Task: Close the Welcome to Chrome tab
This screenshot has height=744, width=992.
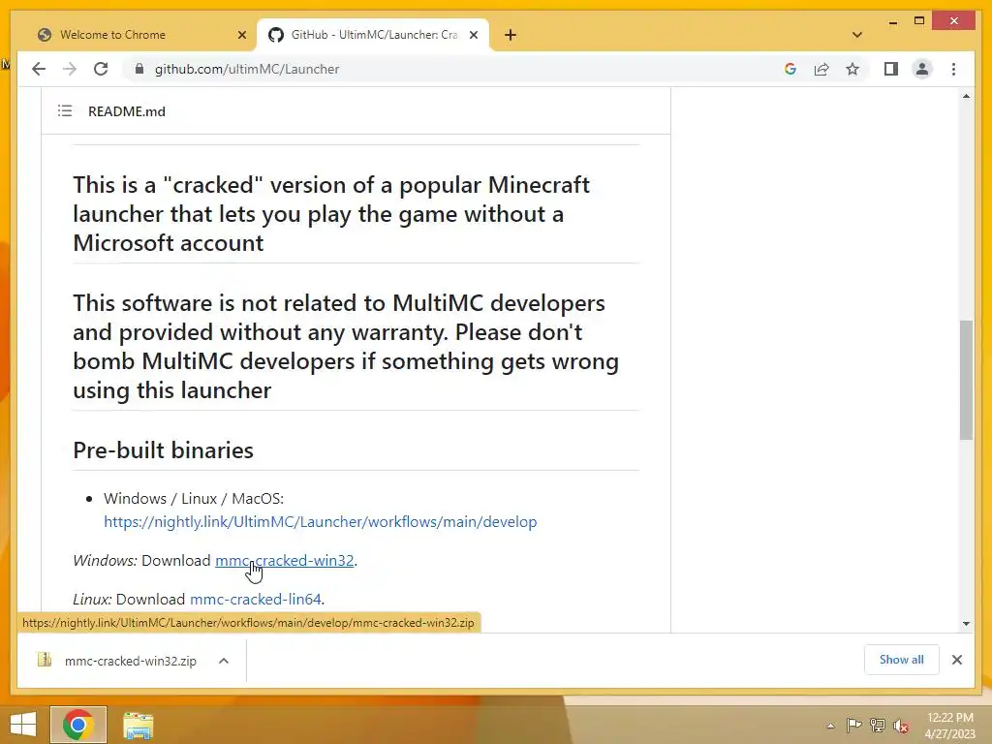Action: tap(241, 35)
